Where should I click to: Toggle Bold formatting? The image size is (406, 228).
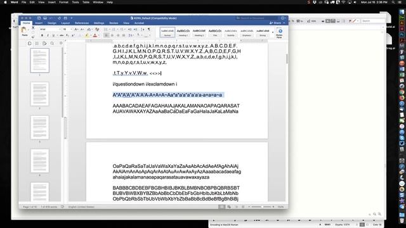(43, 35)
